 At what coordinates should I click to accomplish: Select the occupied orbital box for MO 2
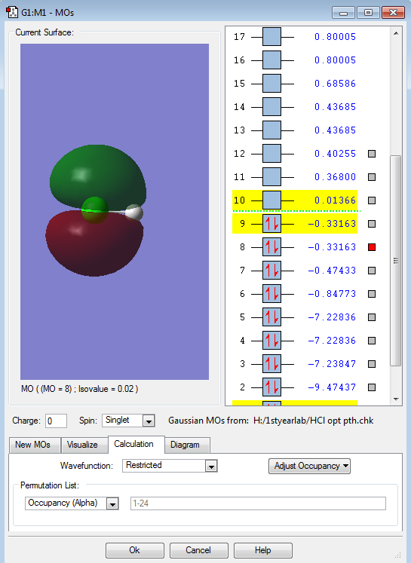(x=271, y=387)
